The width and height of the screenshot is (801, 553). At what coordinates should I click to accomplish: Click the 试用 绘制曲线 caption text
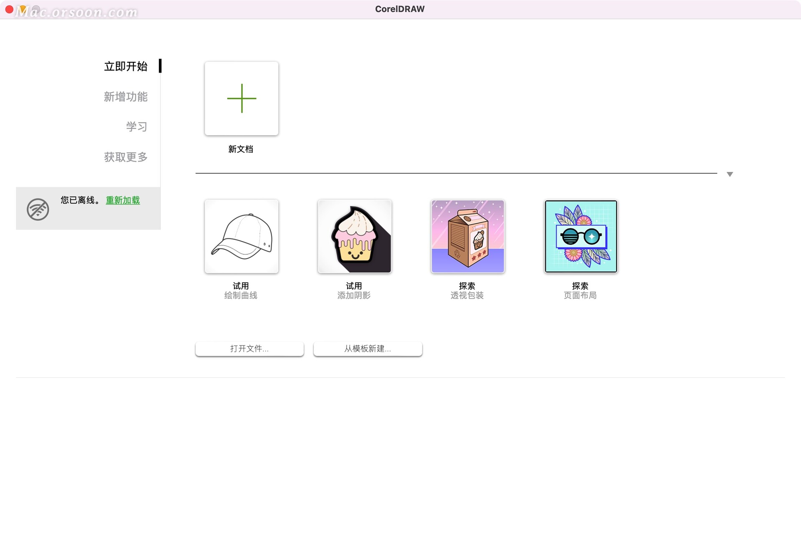pos(241,291)
